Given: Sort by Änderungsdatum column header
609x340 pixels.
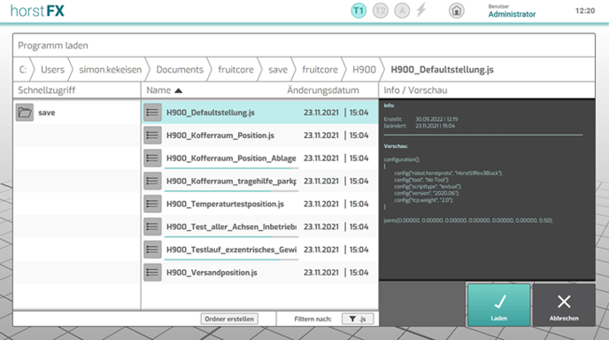Looking at the screenshot, I should [323, 90].
